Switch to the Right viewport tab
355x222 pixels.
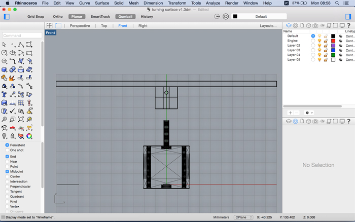[143, 26]
